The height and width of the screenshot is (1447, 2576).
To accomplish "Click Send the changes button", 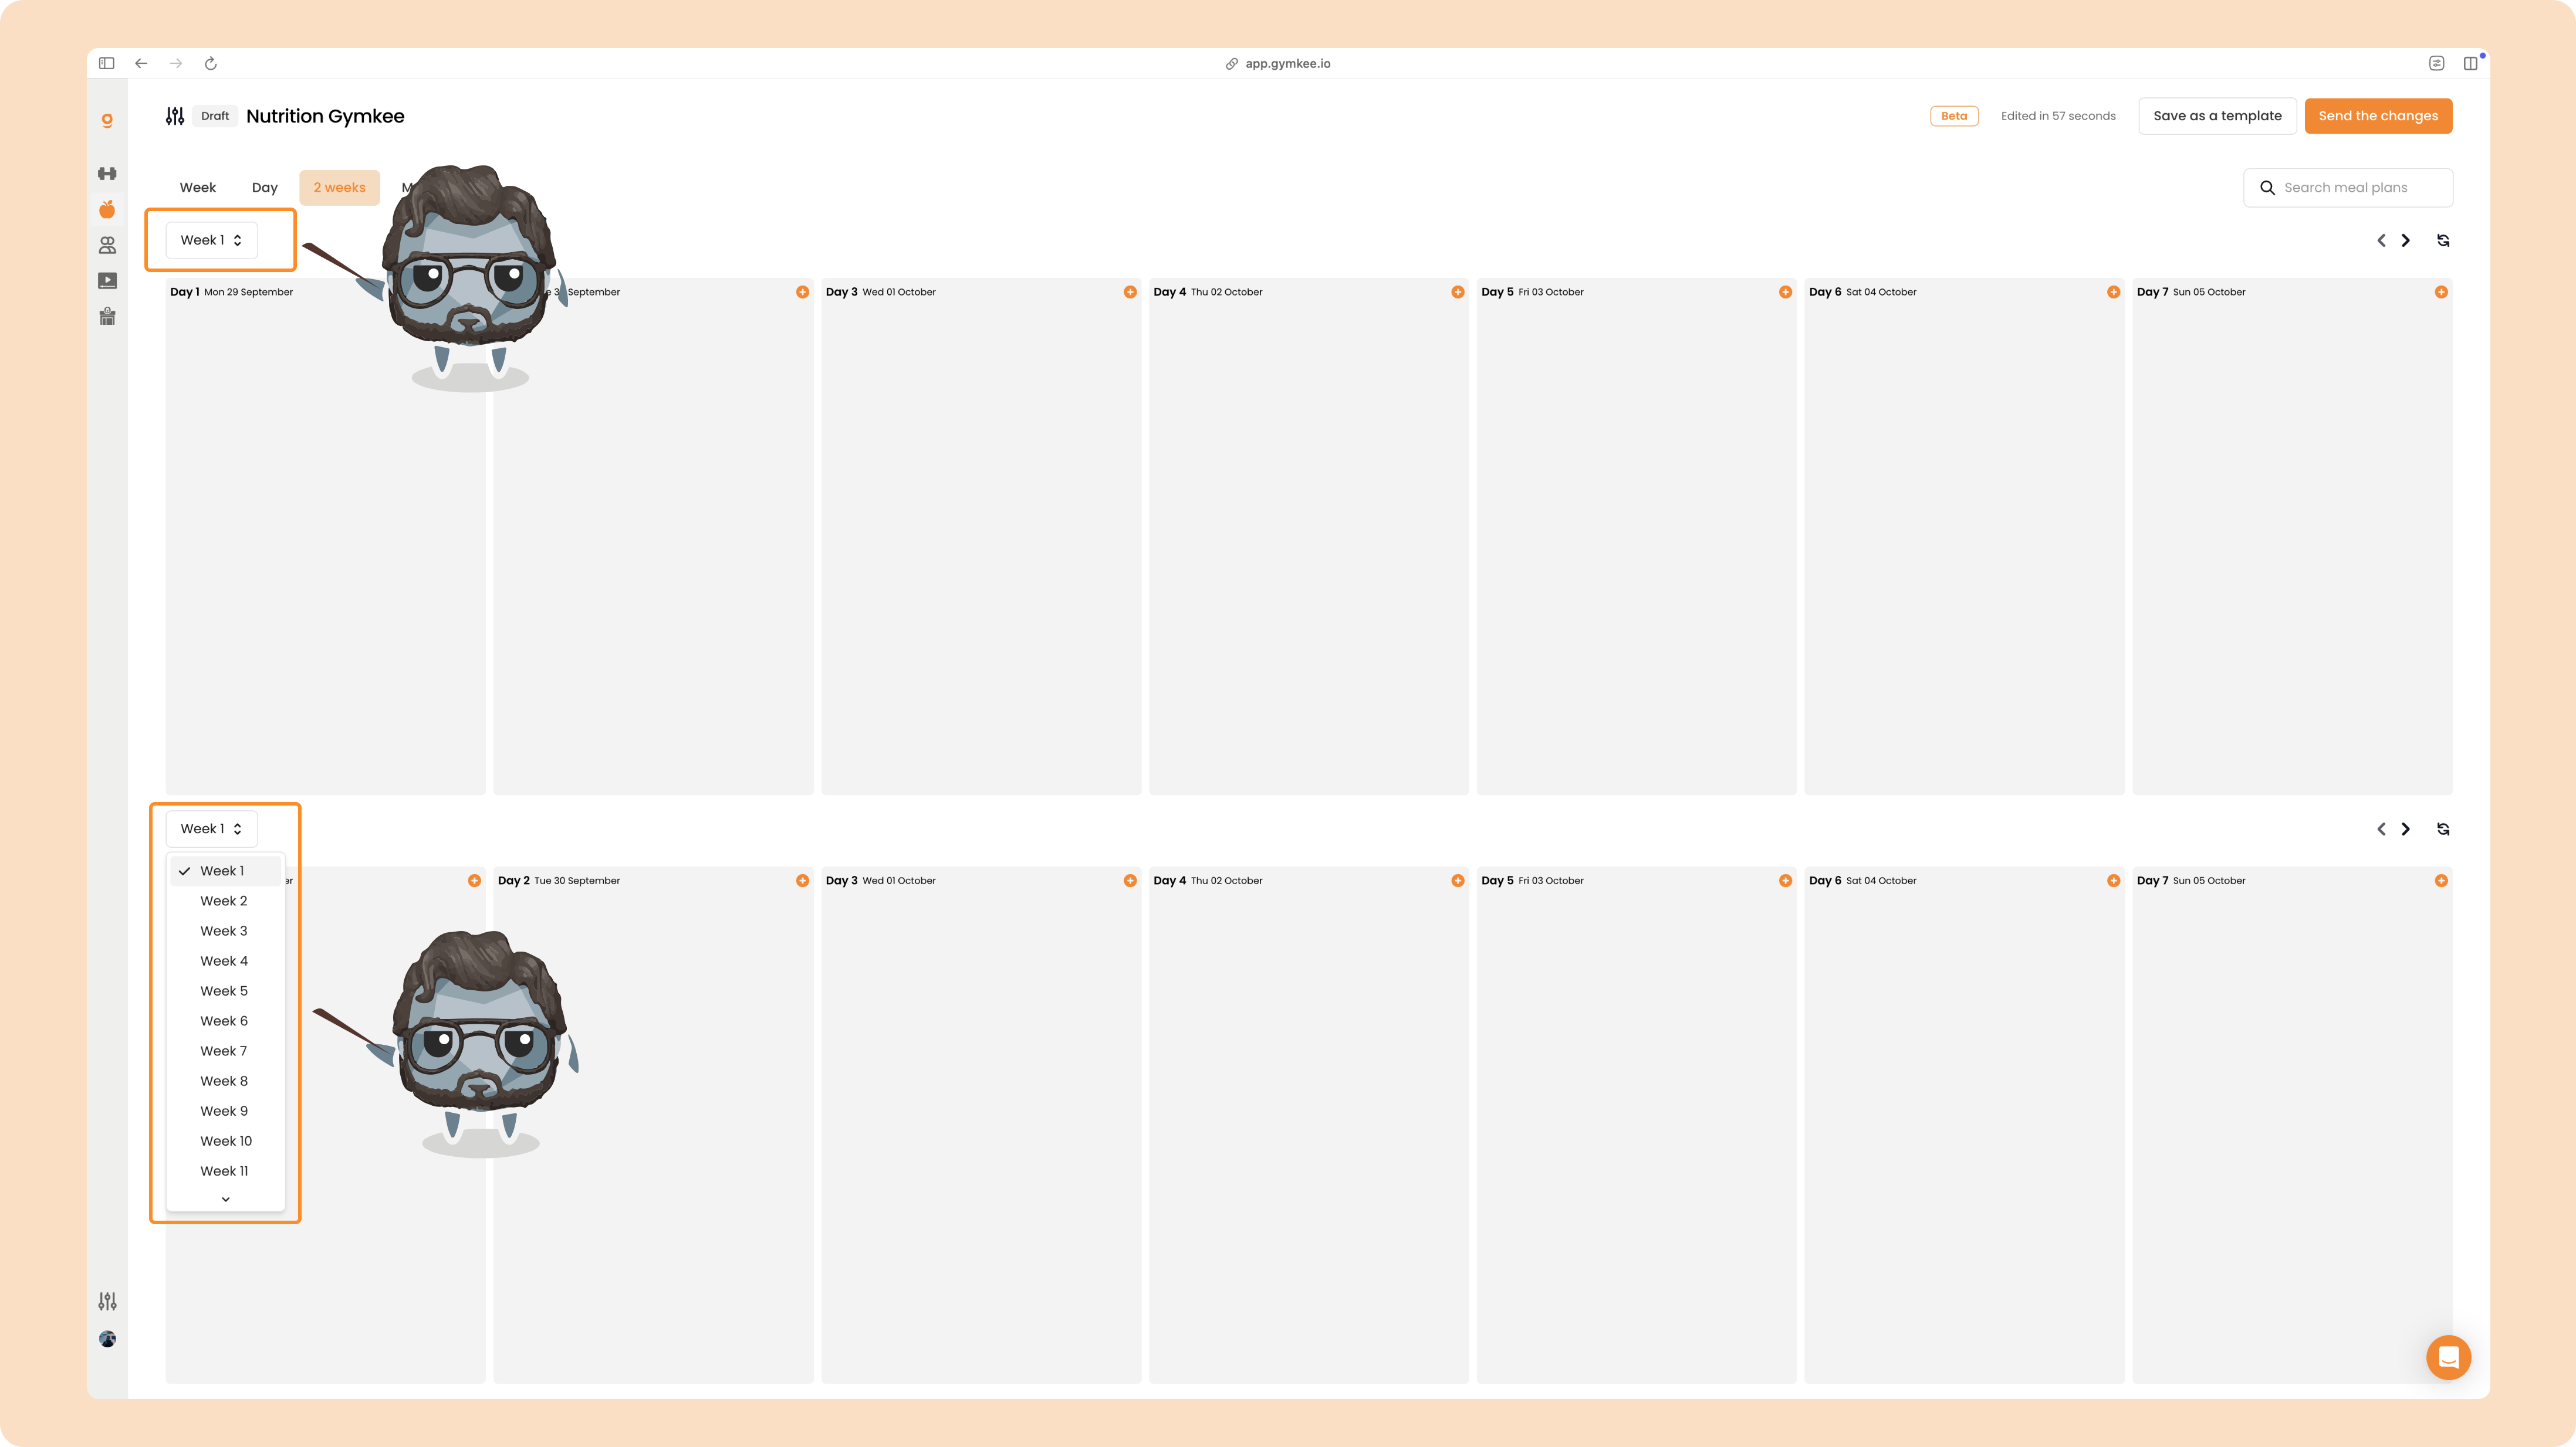I will (x=2378, y=116).
